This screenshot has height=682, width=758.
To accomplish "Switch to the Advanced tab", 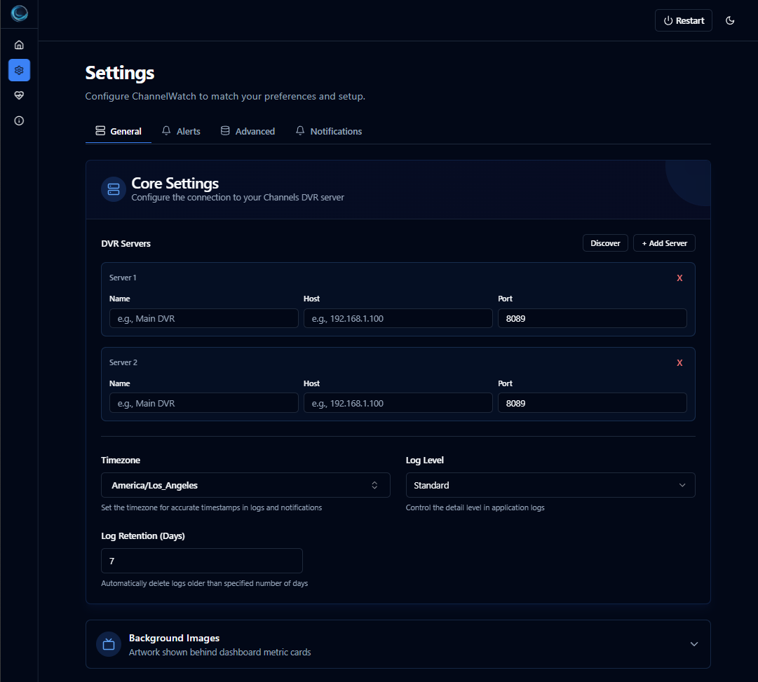I will pos(248,131).
